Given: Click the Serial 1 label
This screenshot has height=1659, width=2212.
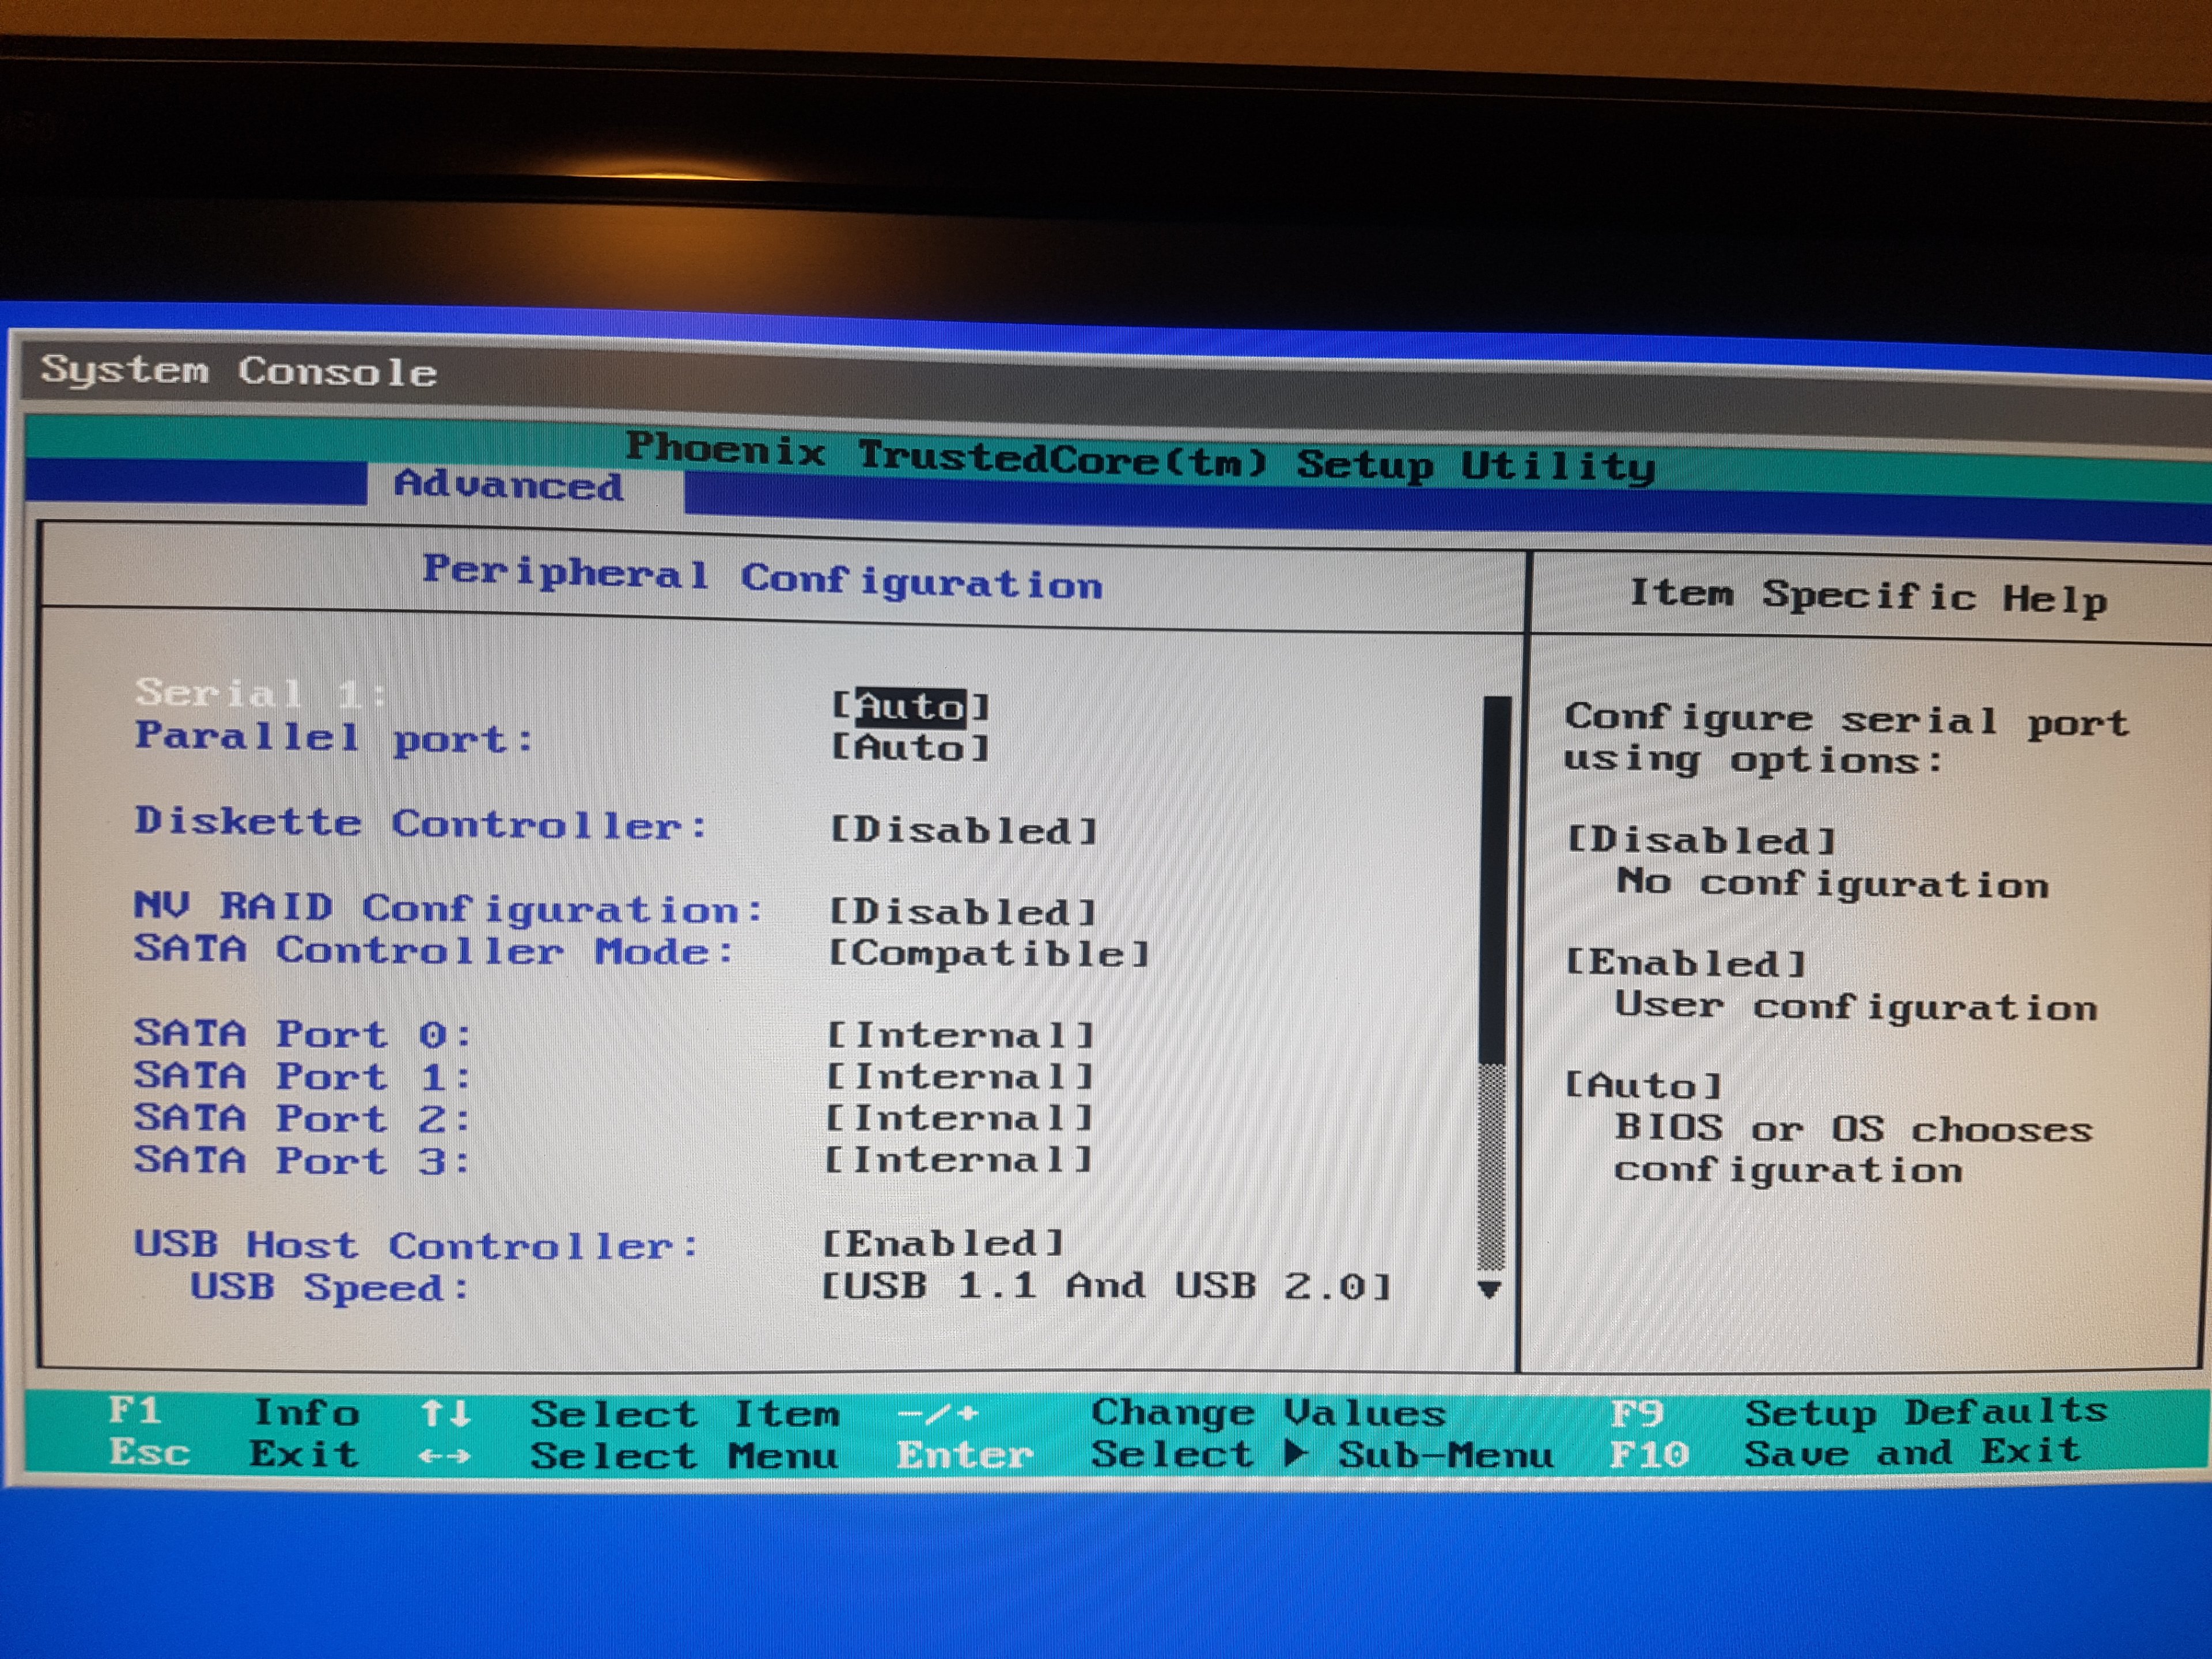Looking at the screenshot, I should [x=261, y=692].
